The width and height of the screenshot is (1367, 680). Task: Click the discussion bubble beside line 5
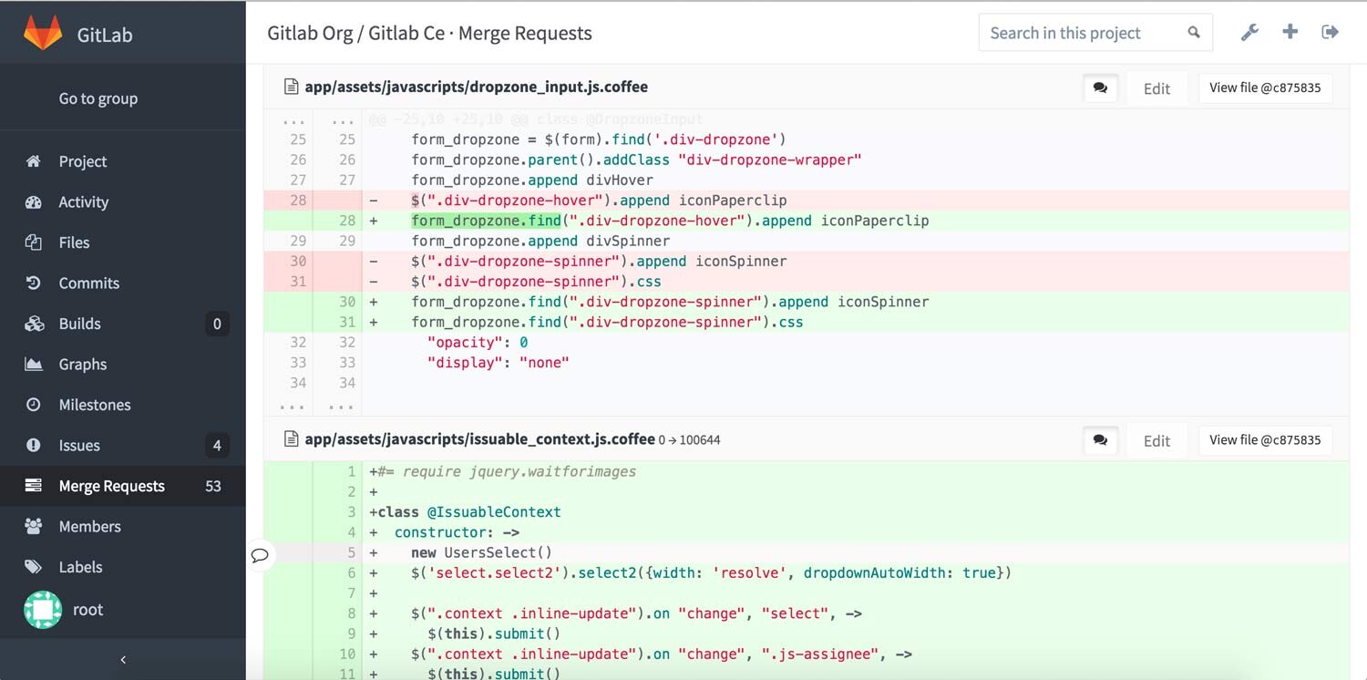(x=261, y=554)
